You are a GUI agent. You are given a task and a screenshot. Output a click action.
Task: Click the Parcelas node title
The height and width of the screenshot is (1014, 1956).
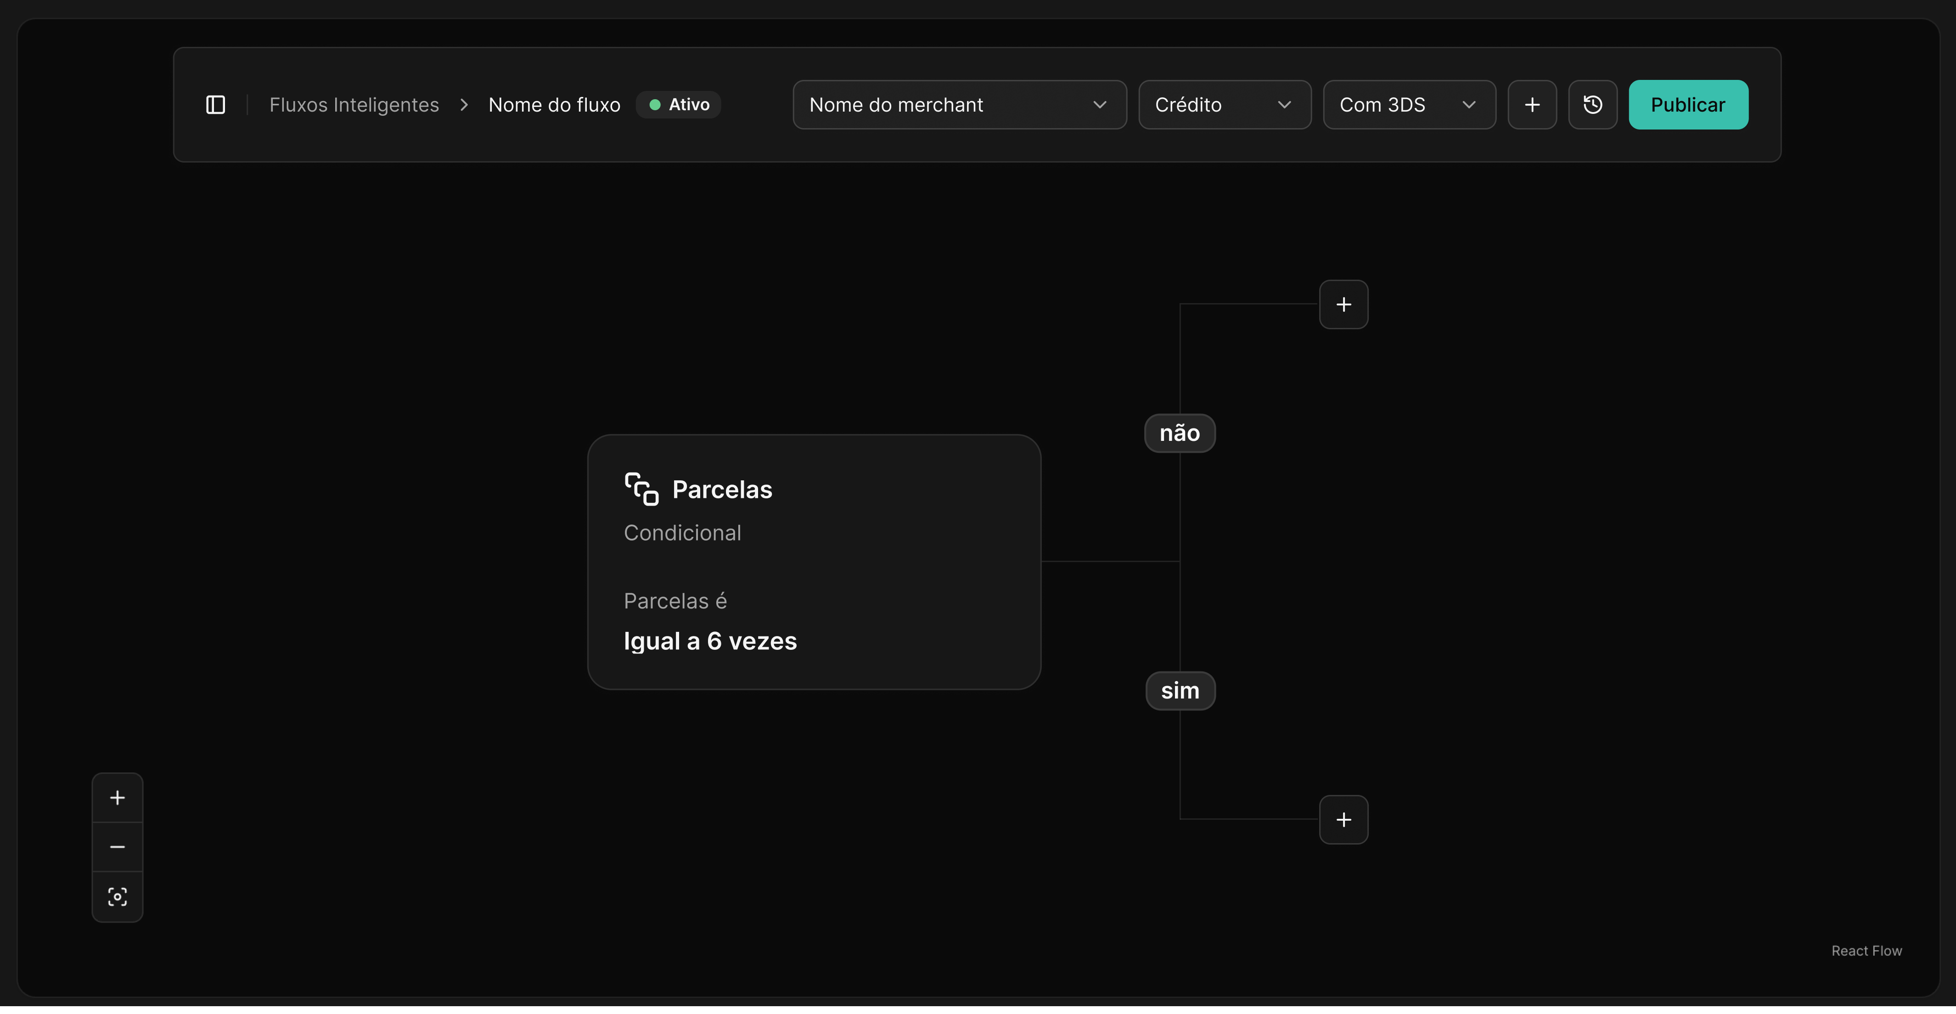coord(722,490)
